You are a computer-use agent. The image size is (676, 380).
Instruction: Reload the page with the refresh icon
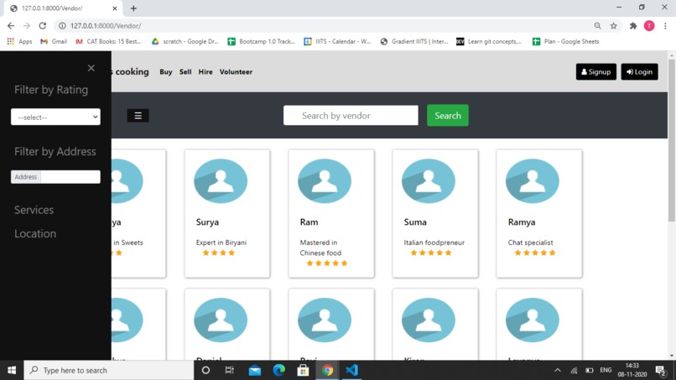click(42, 26)
